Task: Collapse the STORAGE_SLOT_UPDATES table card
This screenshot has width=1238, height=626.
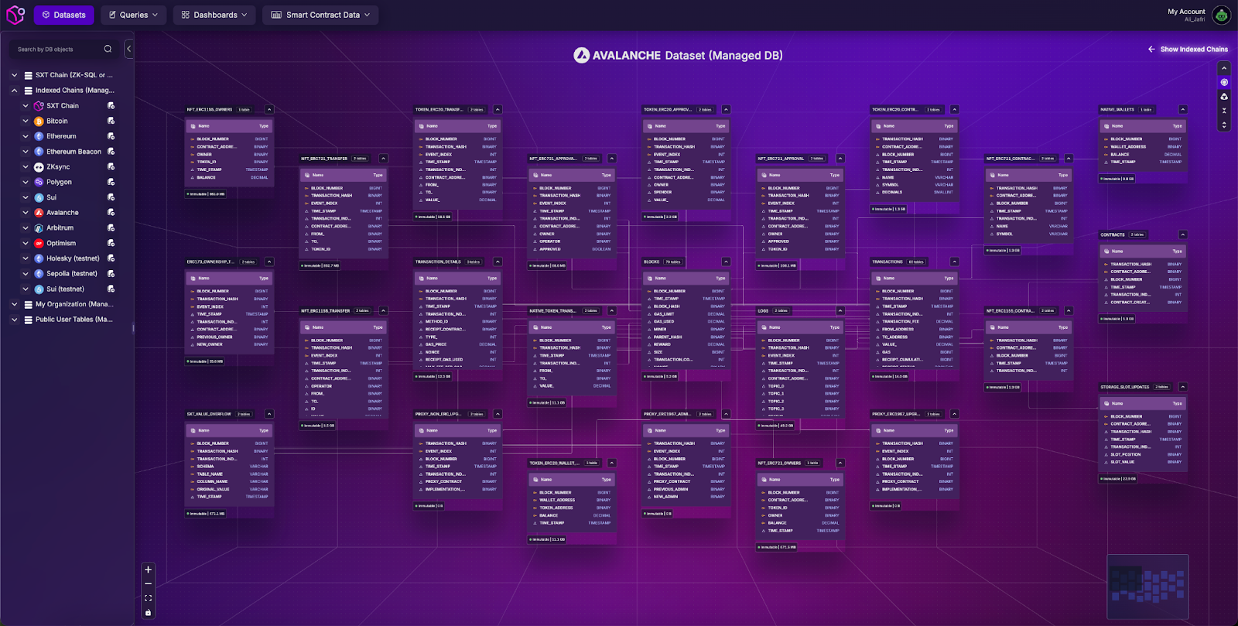Action: pos(1183,387)
